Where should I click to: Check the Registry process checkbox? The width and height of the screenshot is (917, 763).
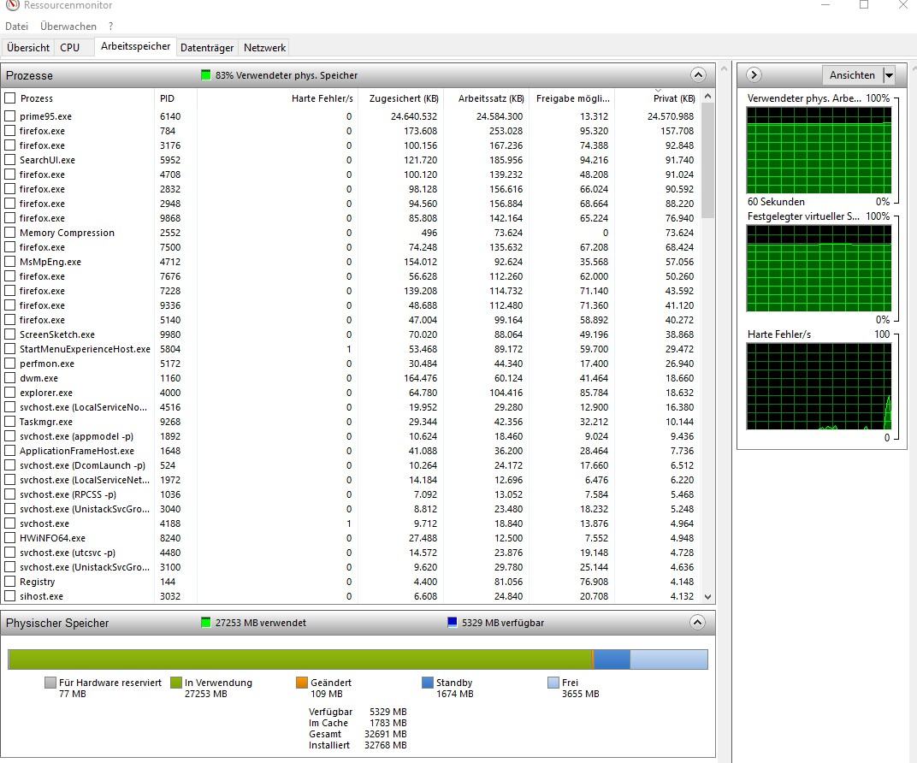(10, 581)
